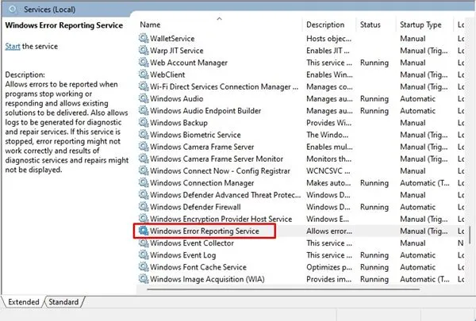Select the Windows Font Cache Service name

[x=198, y=267]
